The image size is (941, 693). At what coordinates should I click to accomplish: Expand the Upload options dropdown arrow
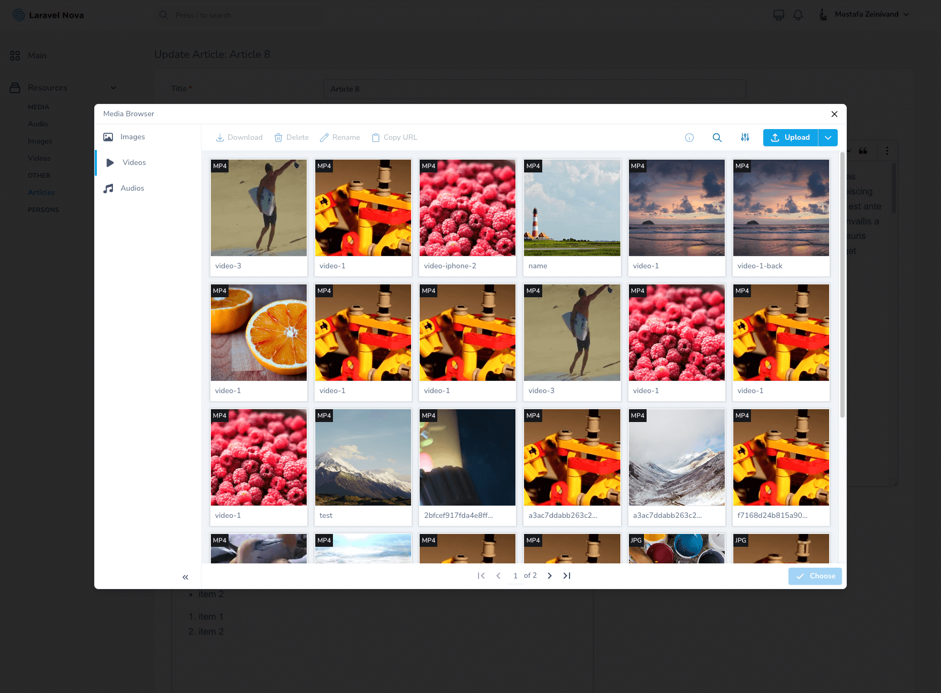pos(828,138)
